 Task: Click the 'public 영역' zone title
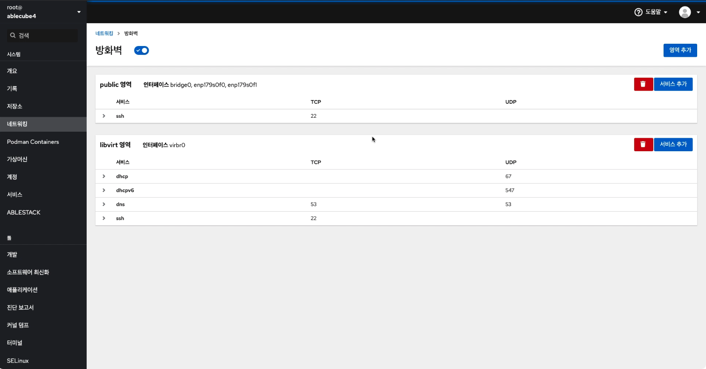(116, 85)
